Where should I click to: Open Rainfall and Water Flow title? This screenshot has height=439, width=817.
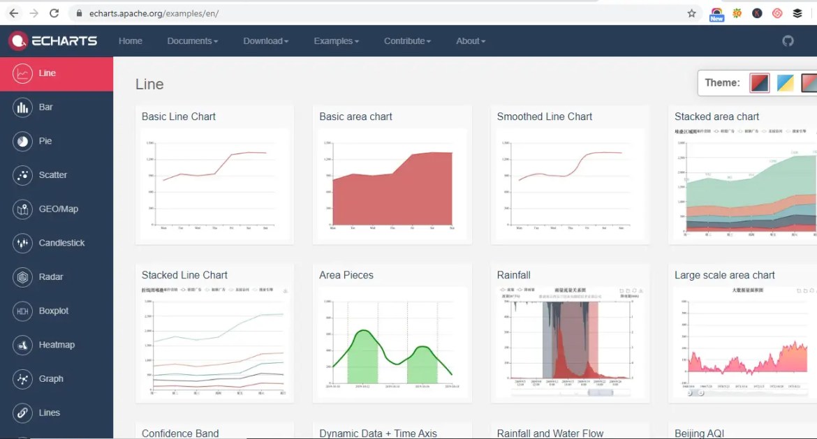[x=550, y=433]
